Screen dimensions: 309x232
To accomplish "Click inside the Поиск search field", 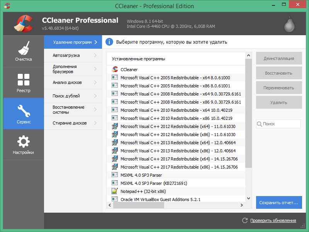I will 278,124.
